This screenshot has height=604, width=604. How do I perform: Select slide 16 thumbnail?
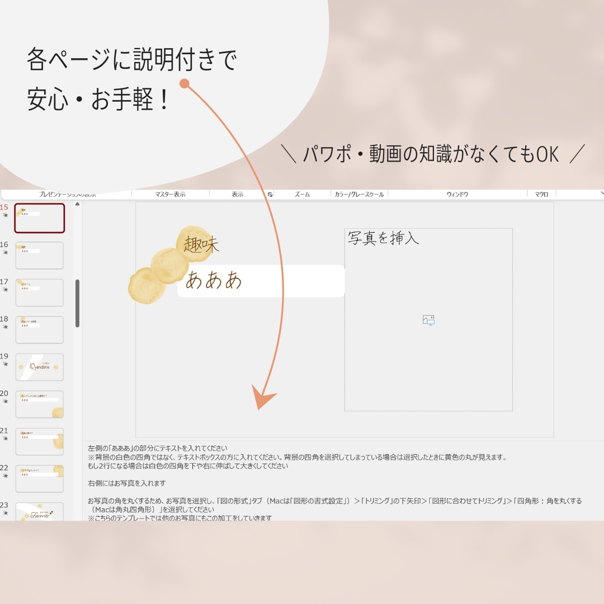click(x=39, y=256)
